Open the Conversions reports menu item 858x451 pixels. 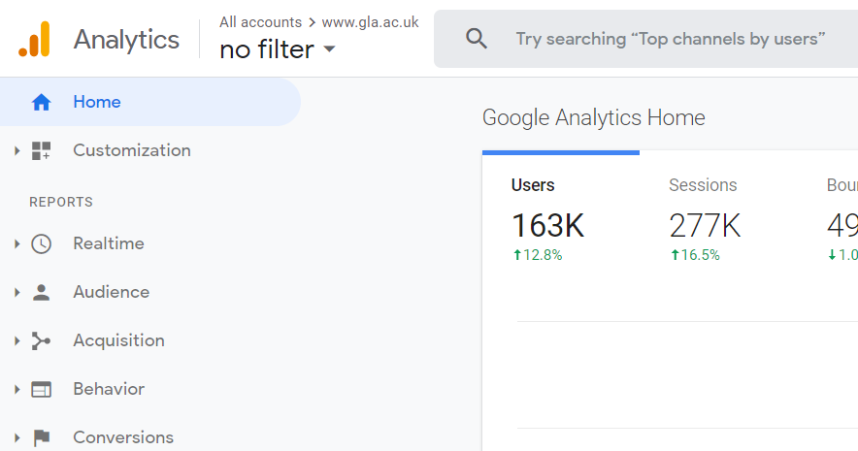pos(123,437)
